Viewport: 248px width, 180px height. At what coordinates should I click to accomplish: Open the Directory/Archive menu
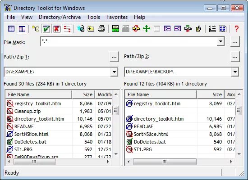60,17
